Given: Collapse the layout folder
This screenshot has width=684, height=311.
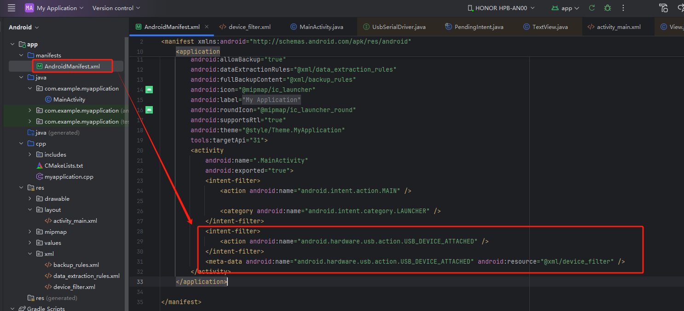Looking at the screenshot, I should click(30, 209).
